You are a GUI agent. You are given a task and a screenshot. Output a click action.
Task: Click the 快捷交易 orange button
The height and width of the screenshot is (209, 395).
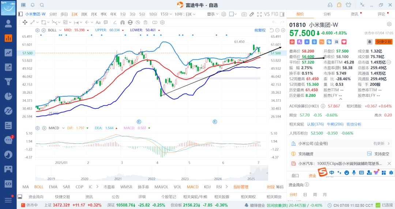[x=384, y=42]
